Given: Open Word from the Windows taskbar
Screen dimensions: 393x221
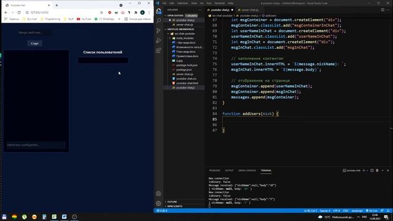Looking at the screenshot, I should 64,217.
